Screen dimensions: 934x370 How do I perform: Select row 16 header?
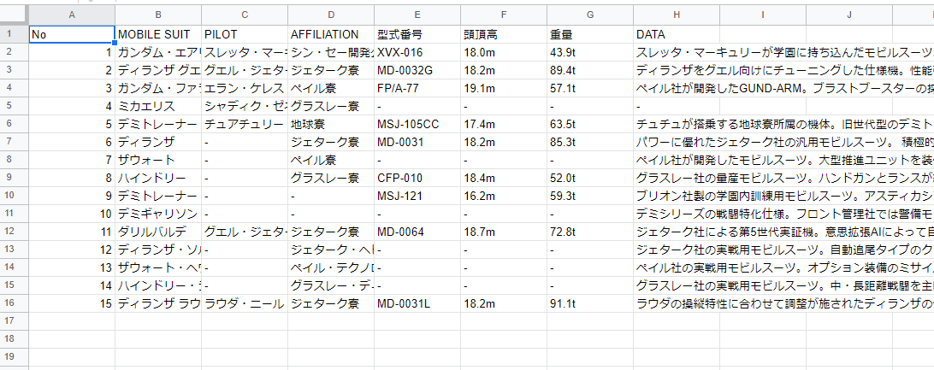pos(15,303)
